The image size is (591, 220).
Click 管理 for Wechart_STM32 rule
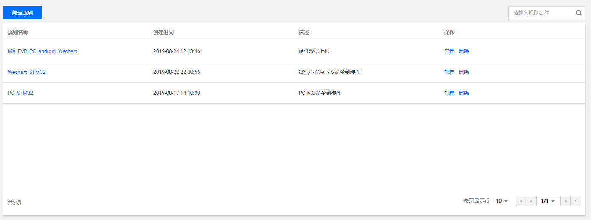tap(449, 72)
